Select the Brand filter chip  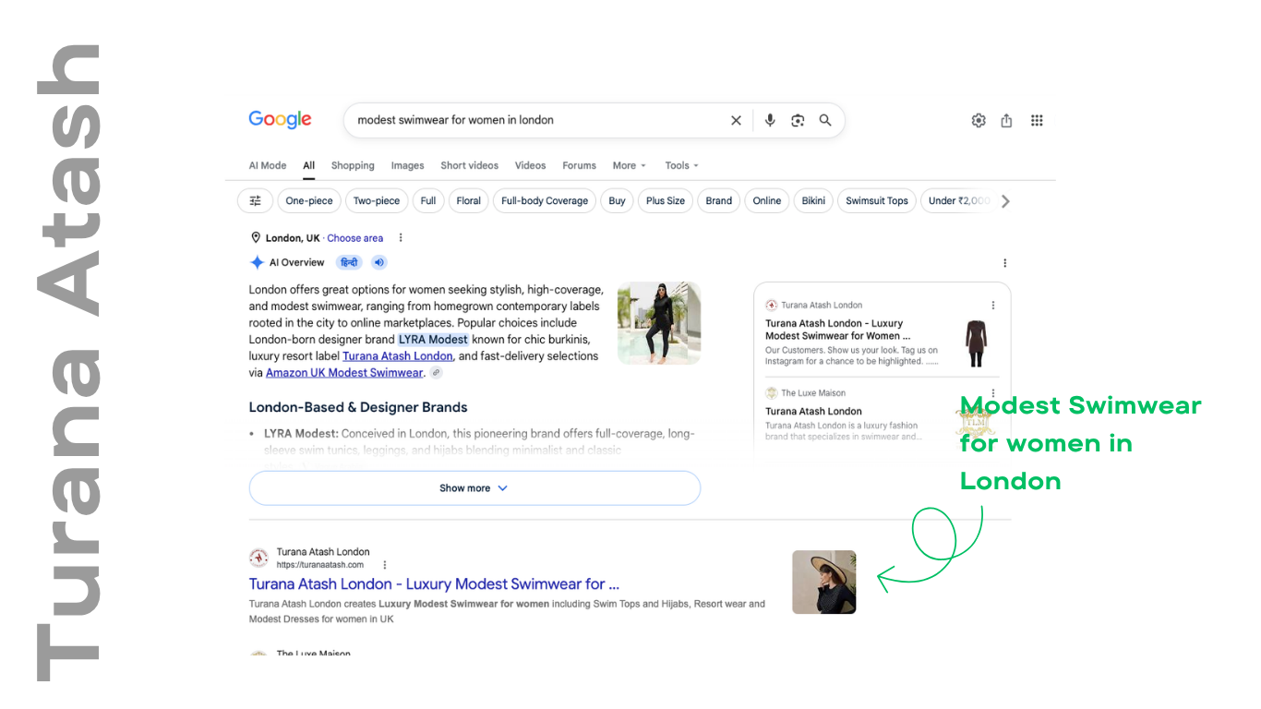pyautogui.click(x=719, y=200)
